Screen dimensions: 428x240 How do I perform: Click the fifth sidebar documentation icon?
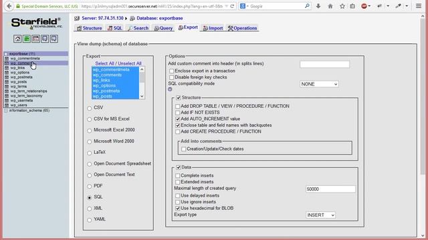coord(54,39)
